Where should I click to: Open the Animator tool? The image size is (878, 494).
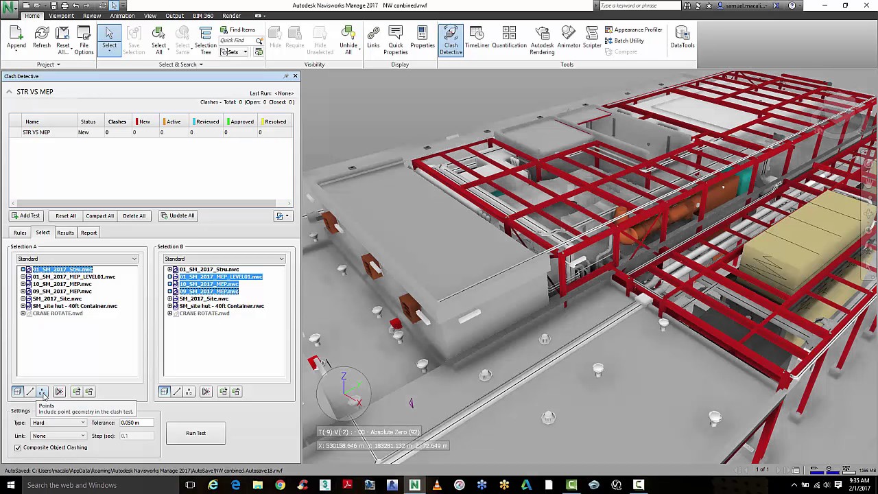click(x=569, y=38)
